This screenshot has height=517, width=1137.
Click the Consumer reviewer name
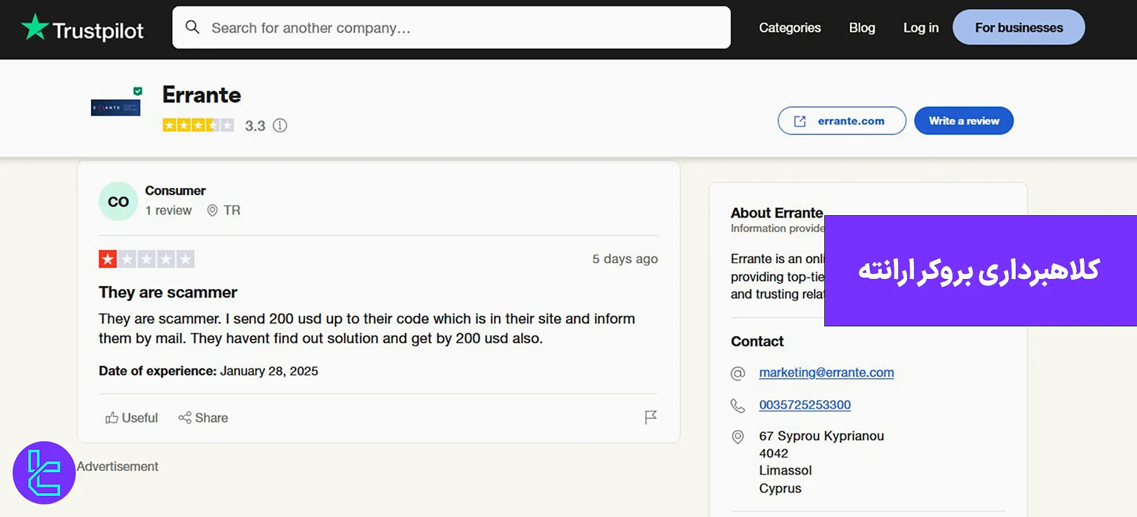[175, 191]
